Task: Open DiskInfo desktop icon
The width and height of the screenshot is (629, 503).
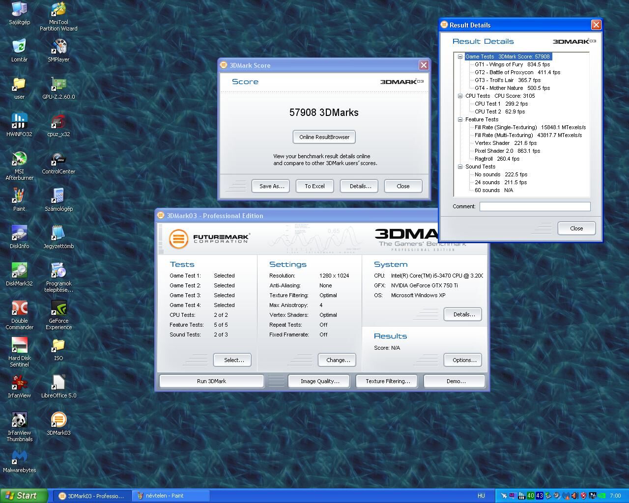Action: pos(19,237)
